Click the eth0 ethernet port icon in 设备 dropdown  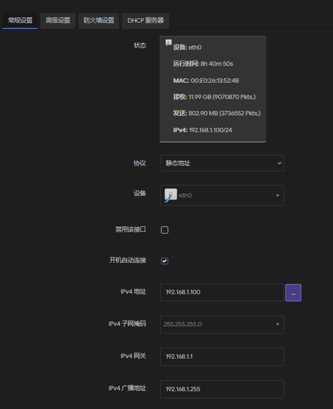click(171, 195)
